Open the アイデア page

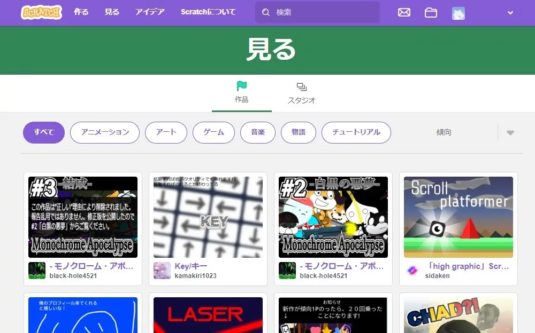150,12
